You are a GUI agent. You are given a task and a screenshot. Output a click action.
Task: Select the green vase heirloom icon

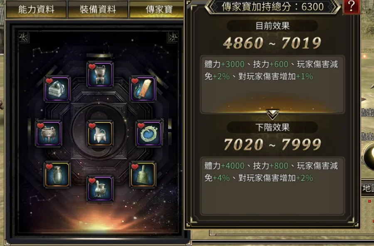pyautogui.click(x=57, y=175)
